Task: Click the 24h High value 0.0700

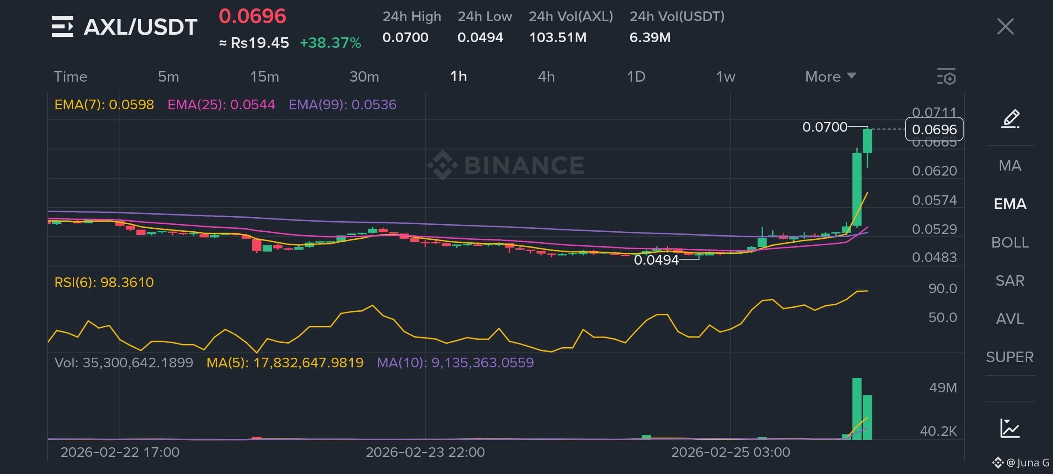Action: point(405,38)
